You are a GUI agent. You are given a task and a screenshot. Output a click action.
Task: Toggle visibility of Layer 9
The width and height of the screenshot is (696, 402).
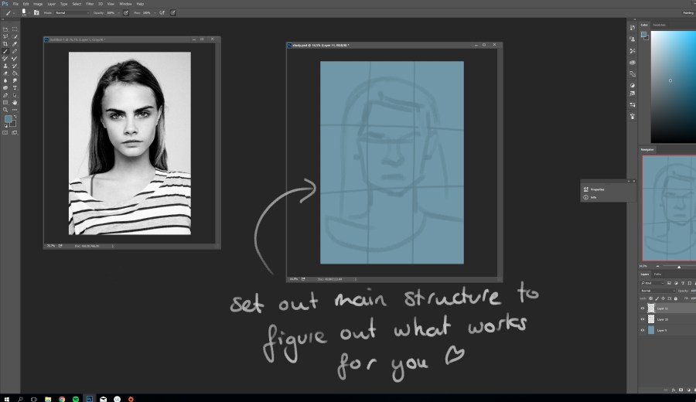643,330
